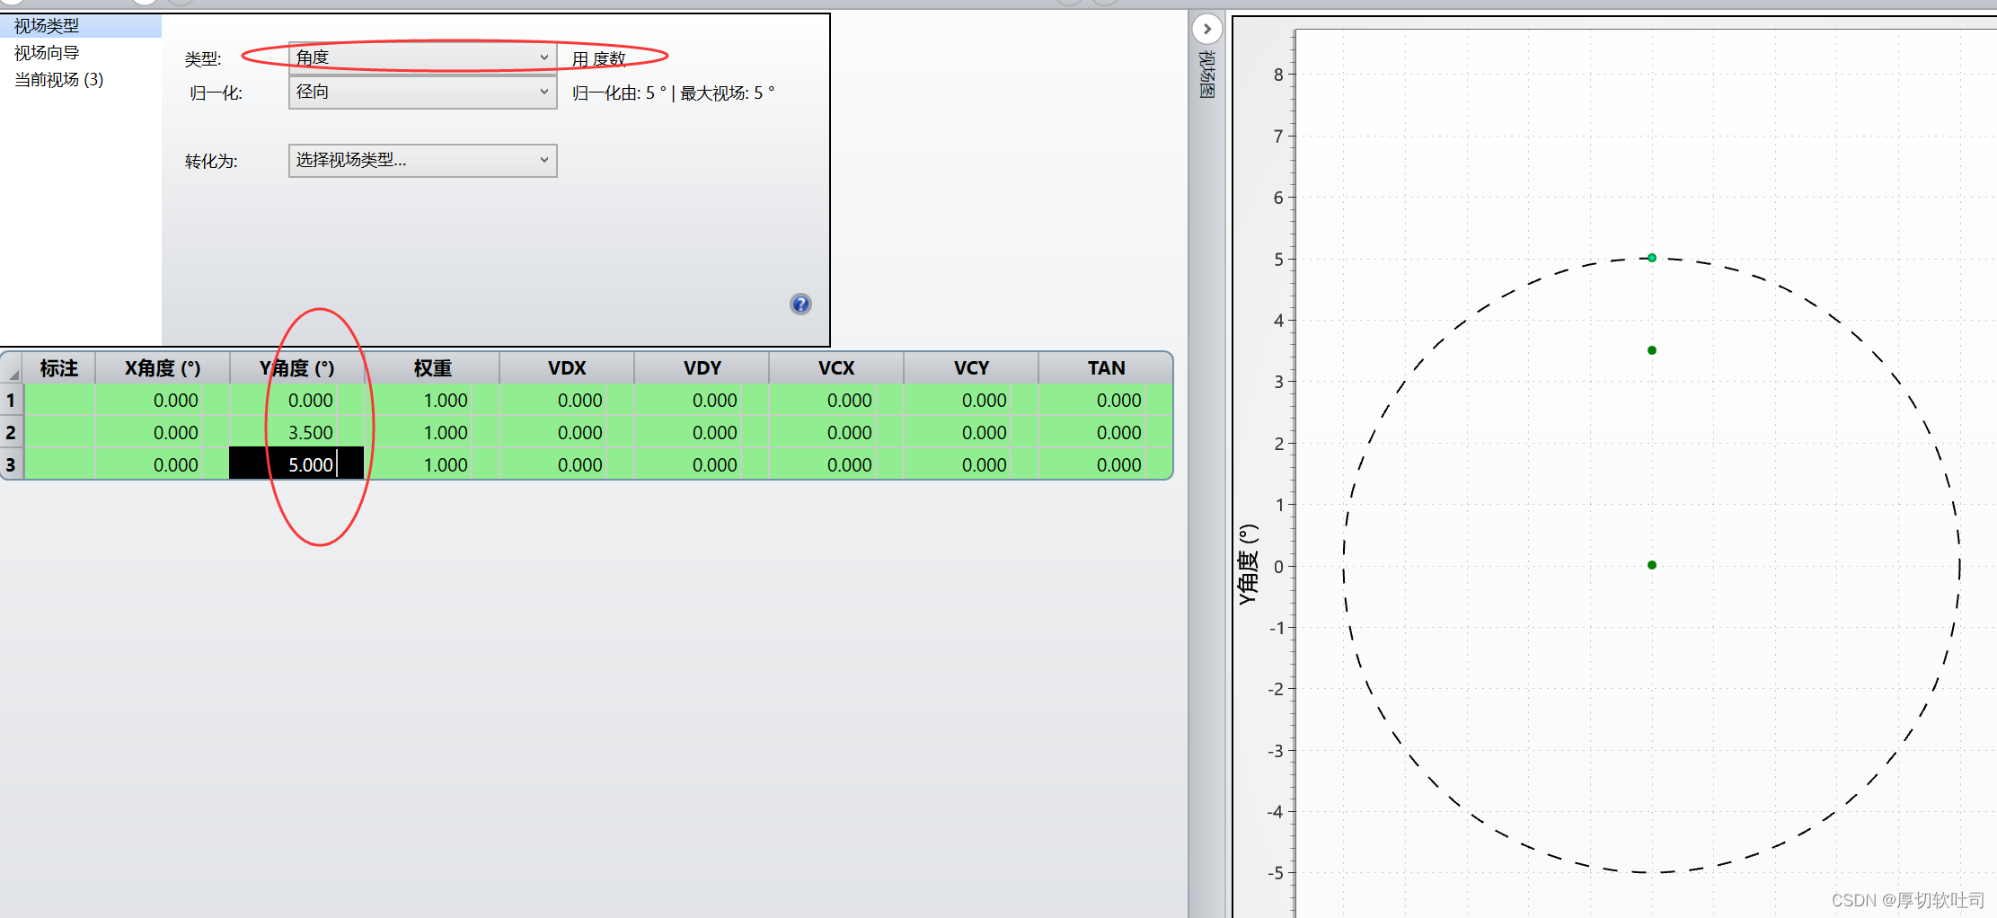Click the weight cell 1.000 in row 2

[432, 433]
